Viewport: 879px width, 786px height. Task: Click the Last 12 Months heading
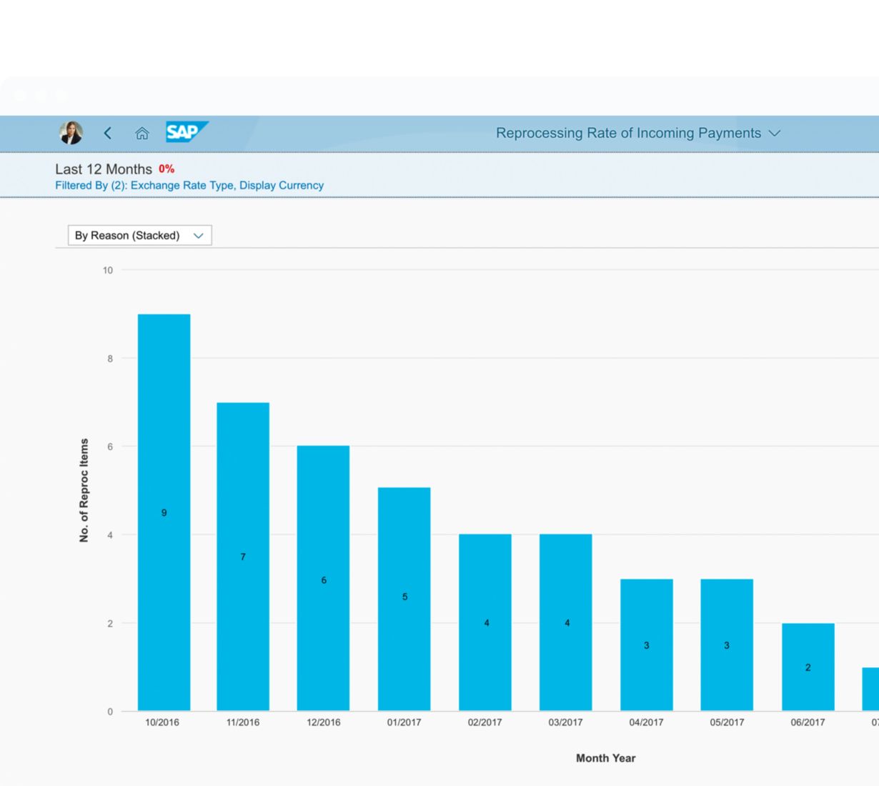104,169
